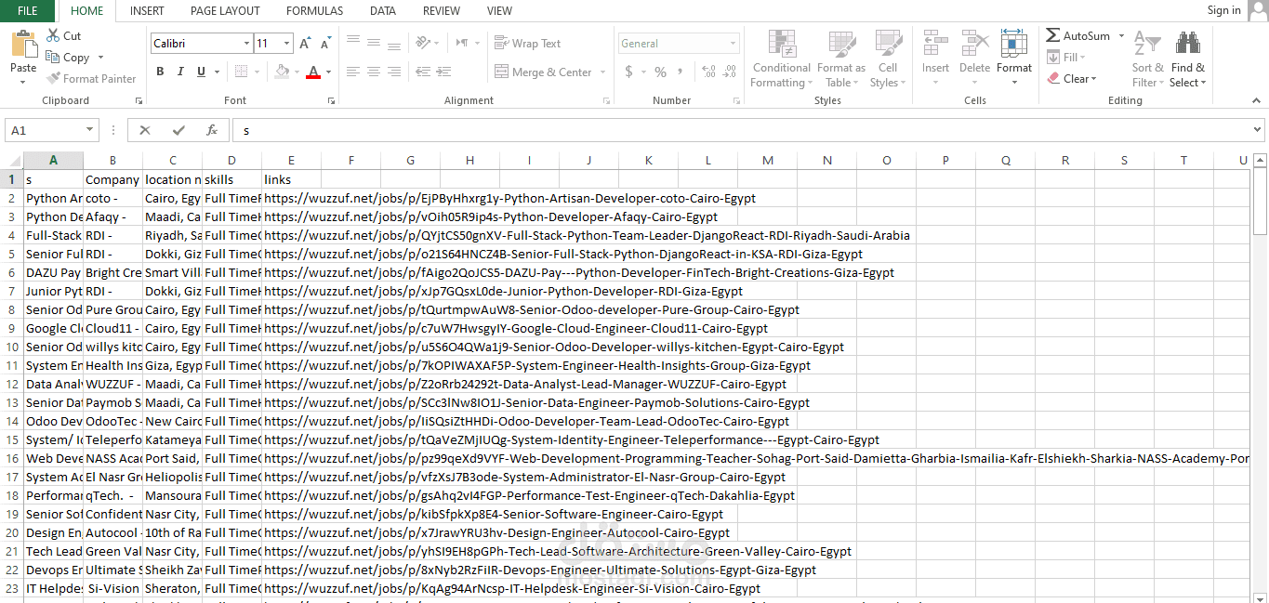The image size is (1269, 603).
Task: Open Format as Table gallery
Action: pyautogui.click(x=840, y=59)
